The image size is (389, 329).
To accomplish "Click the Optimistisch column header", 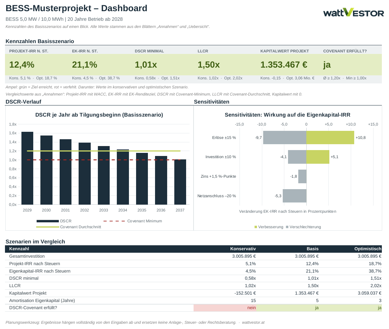I will [x=368, y=249].
